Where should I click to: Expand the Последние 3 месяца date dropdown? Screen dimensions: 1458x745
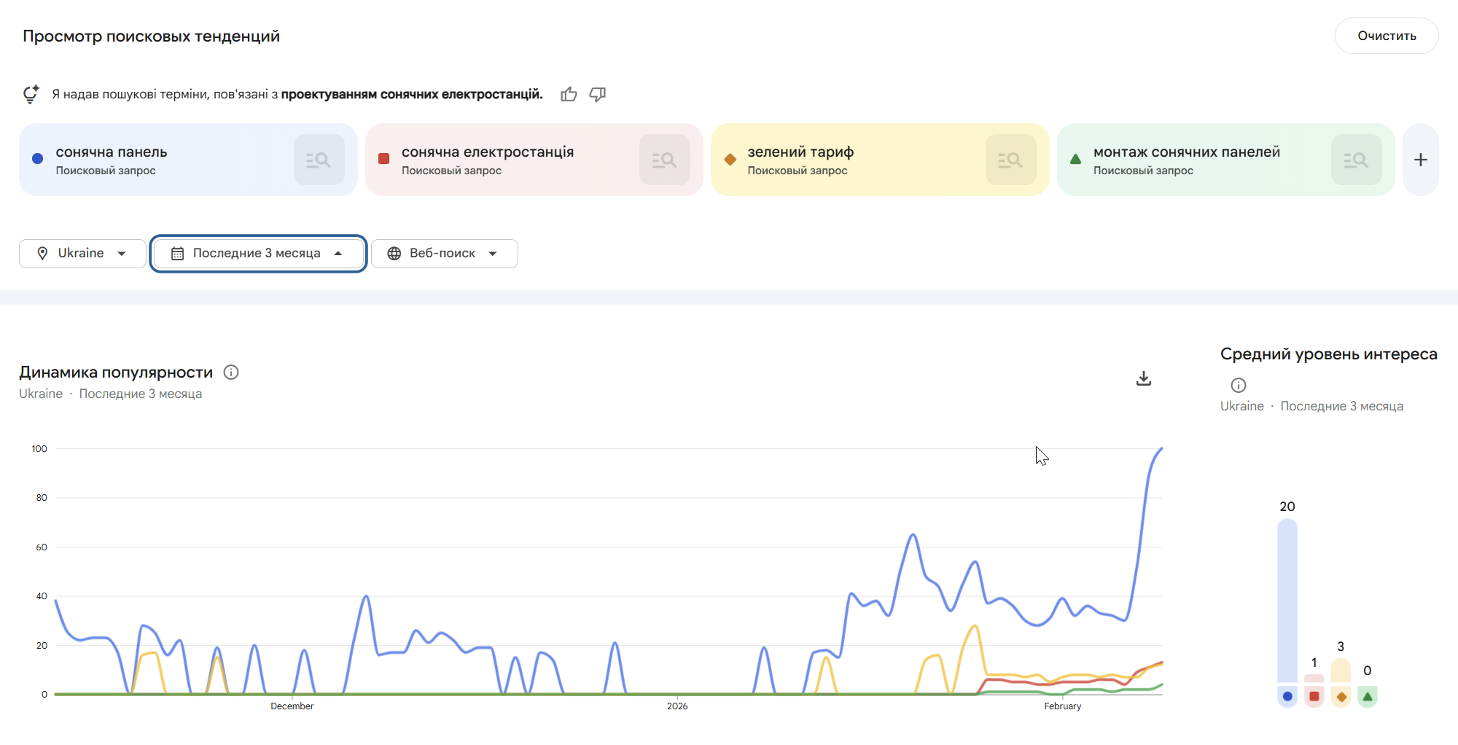[258, 254]
